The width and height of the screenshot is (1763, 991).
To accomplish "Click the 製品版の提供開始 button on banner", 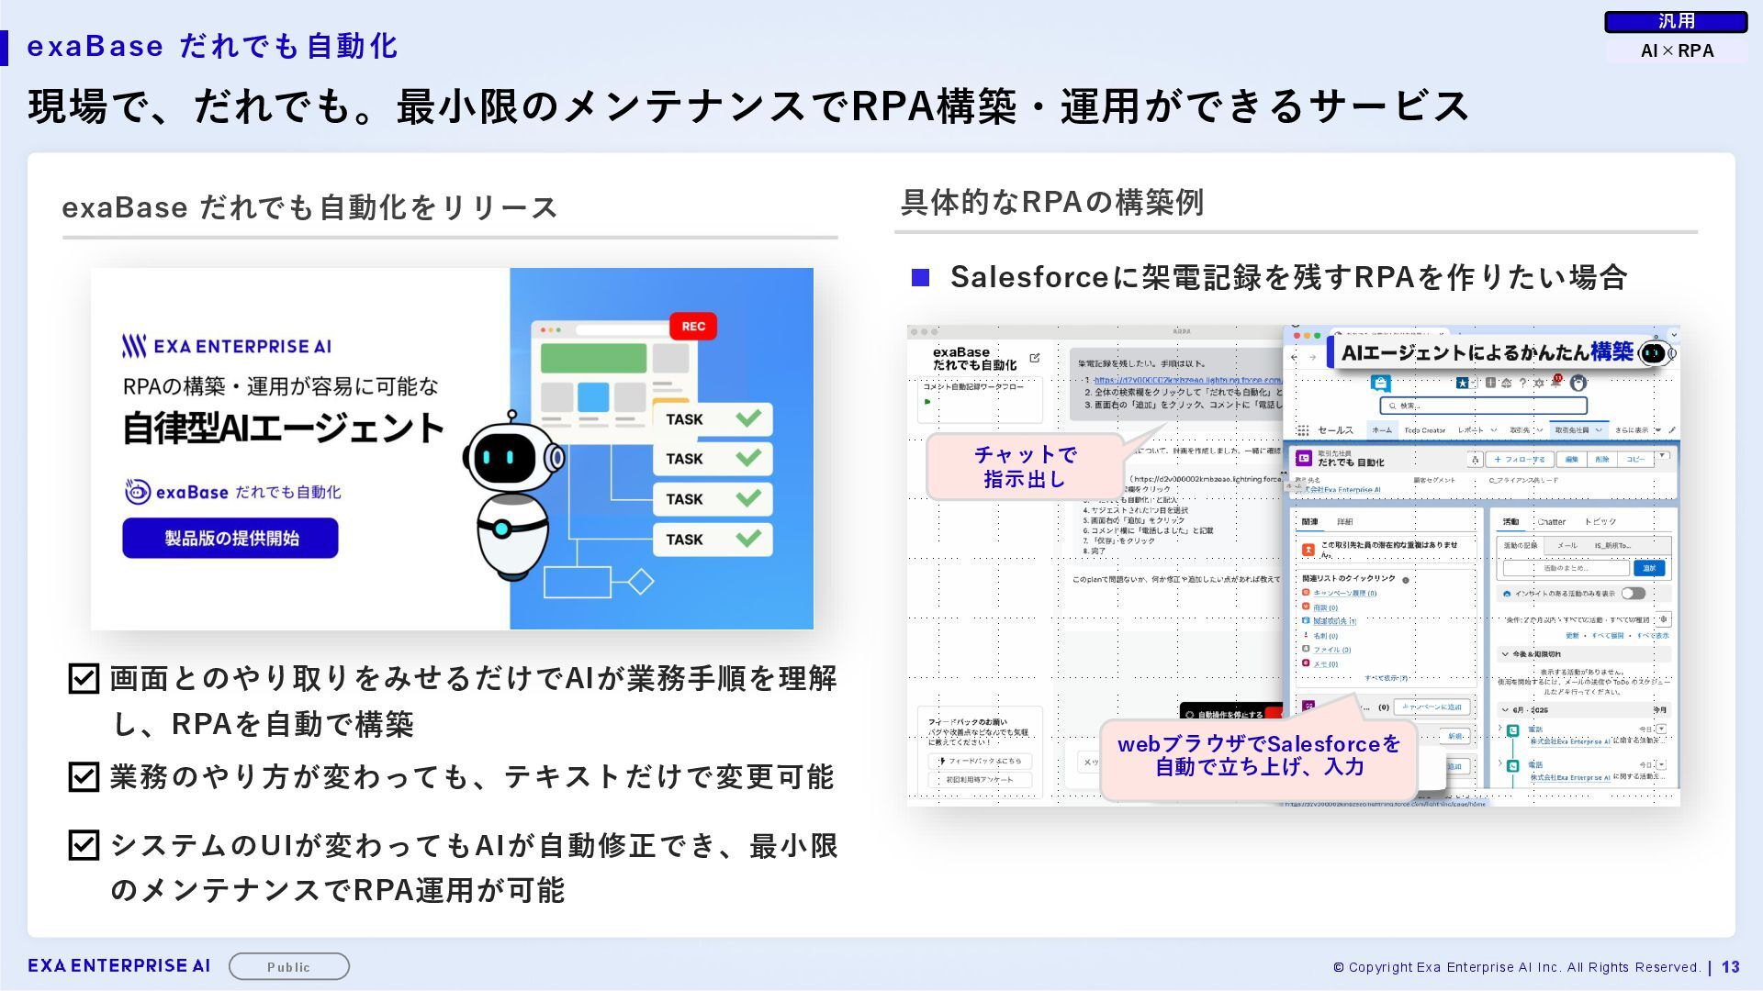I will click(230, 539).
